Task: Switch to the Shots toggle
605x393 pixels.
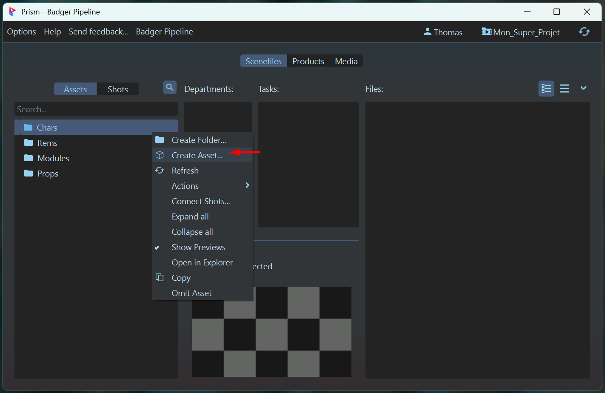Action: pyautogui.click(x=117, y=89)
